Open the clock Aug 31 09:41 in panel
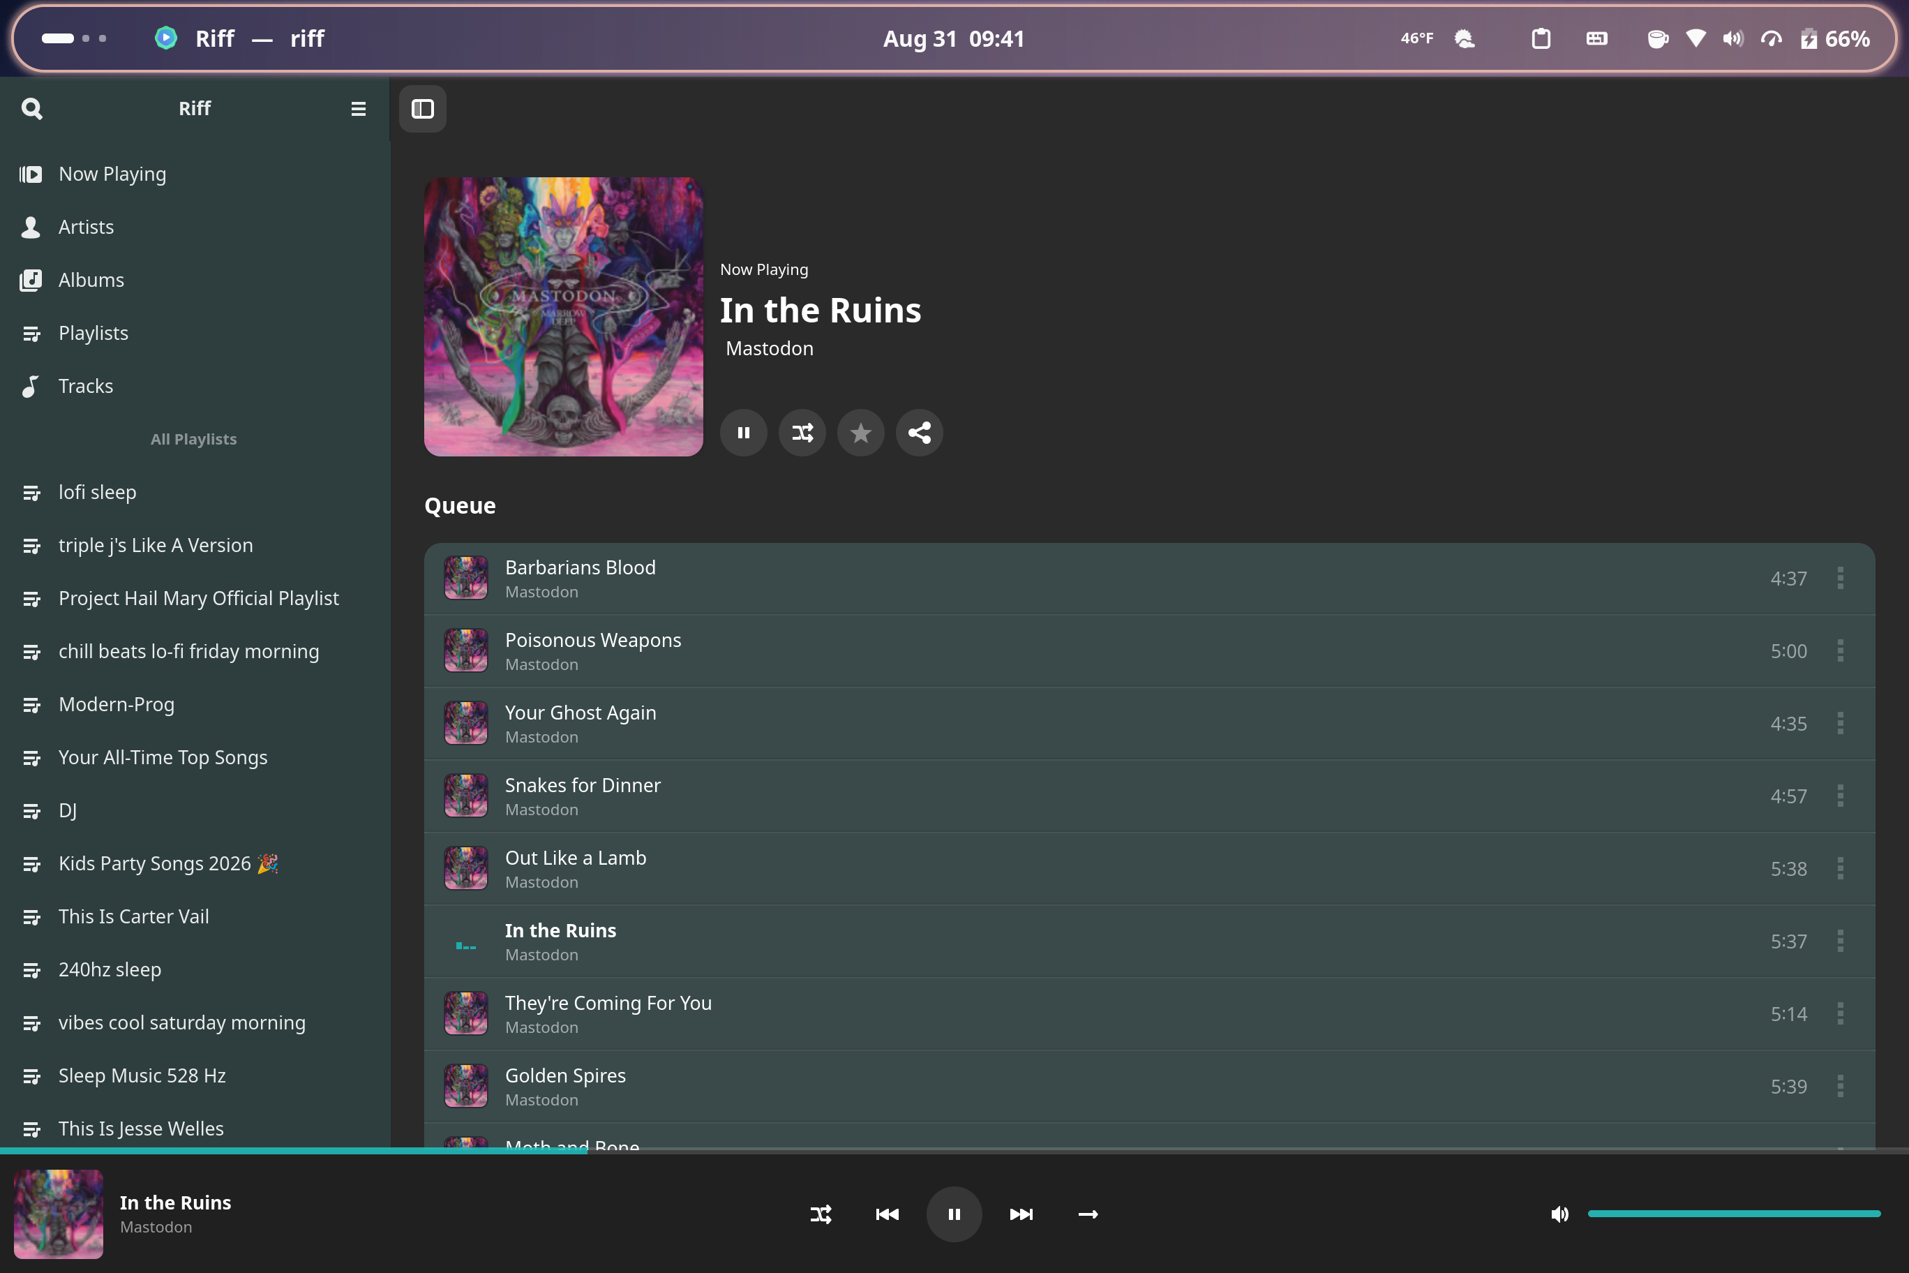 point(954,38)
